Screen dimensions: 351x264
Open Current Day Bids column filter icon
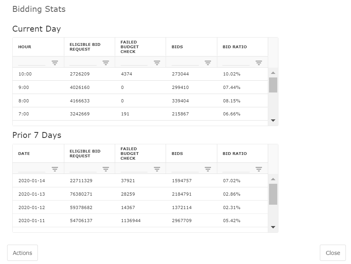click(x=208, y=62)
